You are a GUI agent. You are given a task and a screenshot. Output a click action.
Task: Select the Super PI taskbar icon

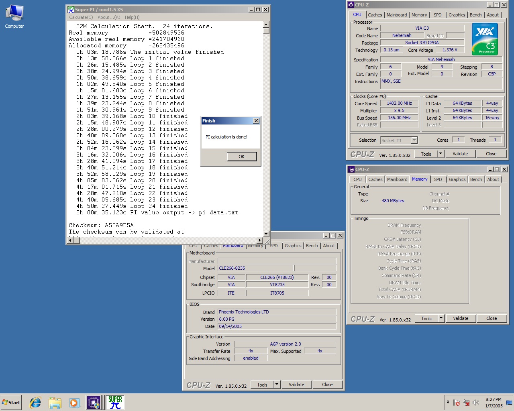(x=115, y=403)
